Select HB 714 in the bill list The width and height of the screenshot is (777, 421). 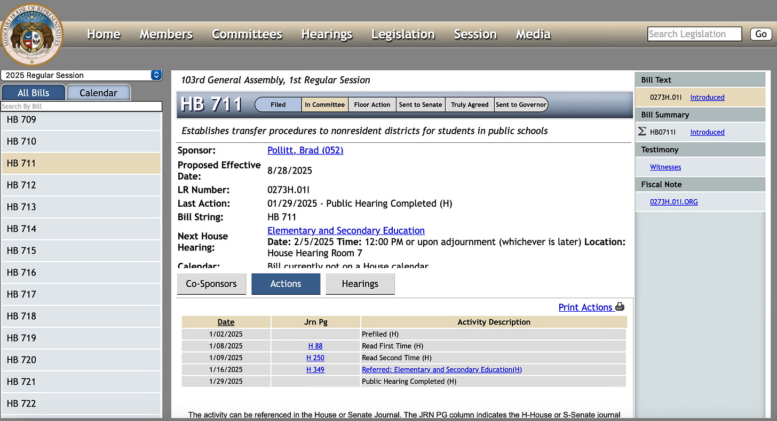click(81, 229)
